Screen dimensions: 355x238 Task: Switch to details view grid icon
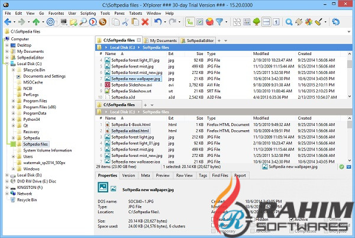(247, 22)
